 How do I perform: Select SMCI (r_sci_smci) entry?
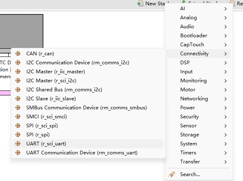click(88, 116)
